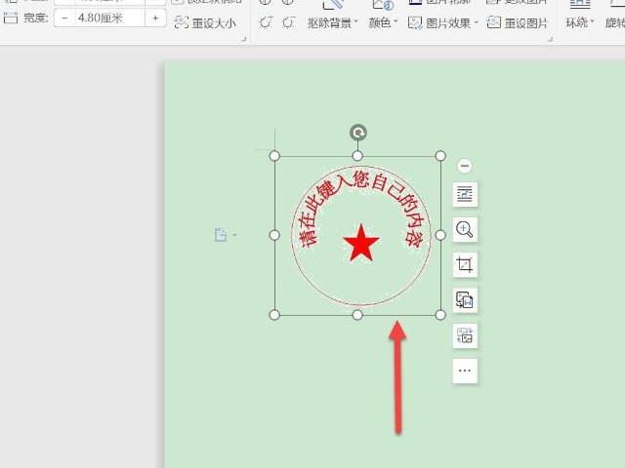Click the top-middle resize handle
The image size is (625, 468).
[357, 156]
